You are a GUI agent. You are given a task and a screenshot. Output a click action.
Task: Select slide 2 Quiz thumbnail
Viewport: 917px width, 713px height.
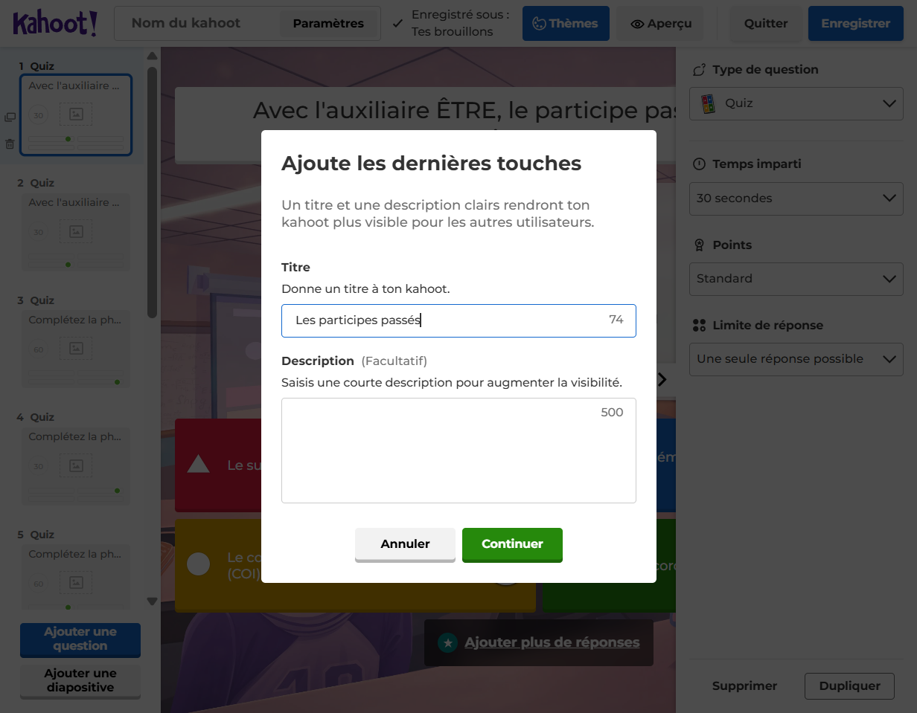(x=76, y=232)
